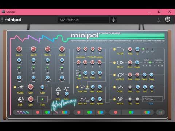Toggle the Noise section on/off LED
Screen dimensions: 175x131
pos(15,87)
